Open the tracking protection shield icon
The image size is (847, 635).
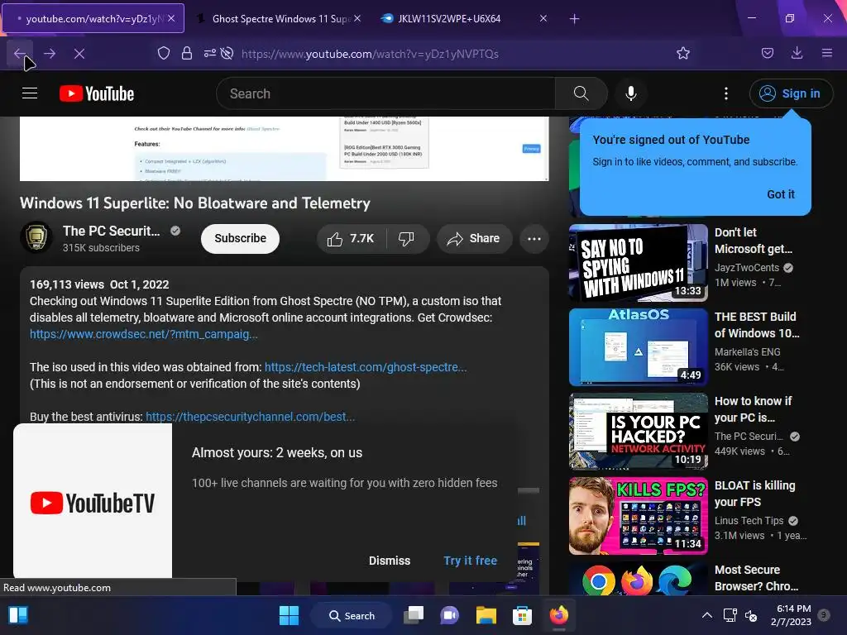click(x=164, y=53)
